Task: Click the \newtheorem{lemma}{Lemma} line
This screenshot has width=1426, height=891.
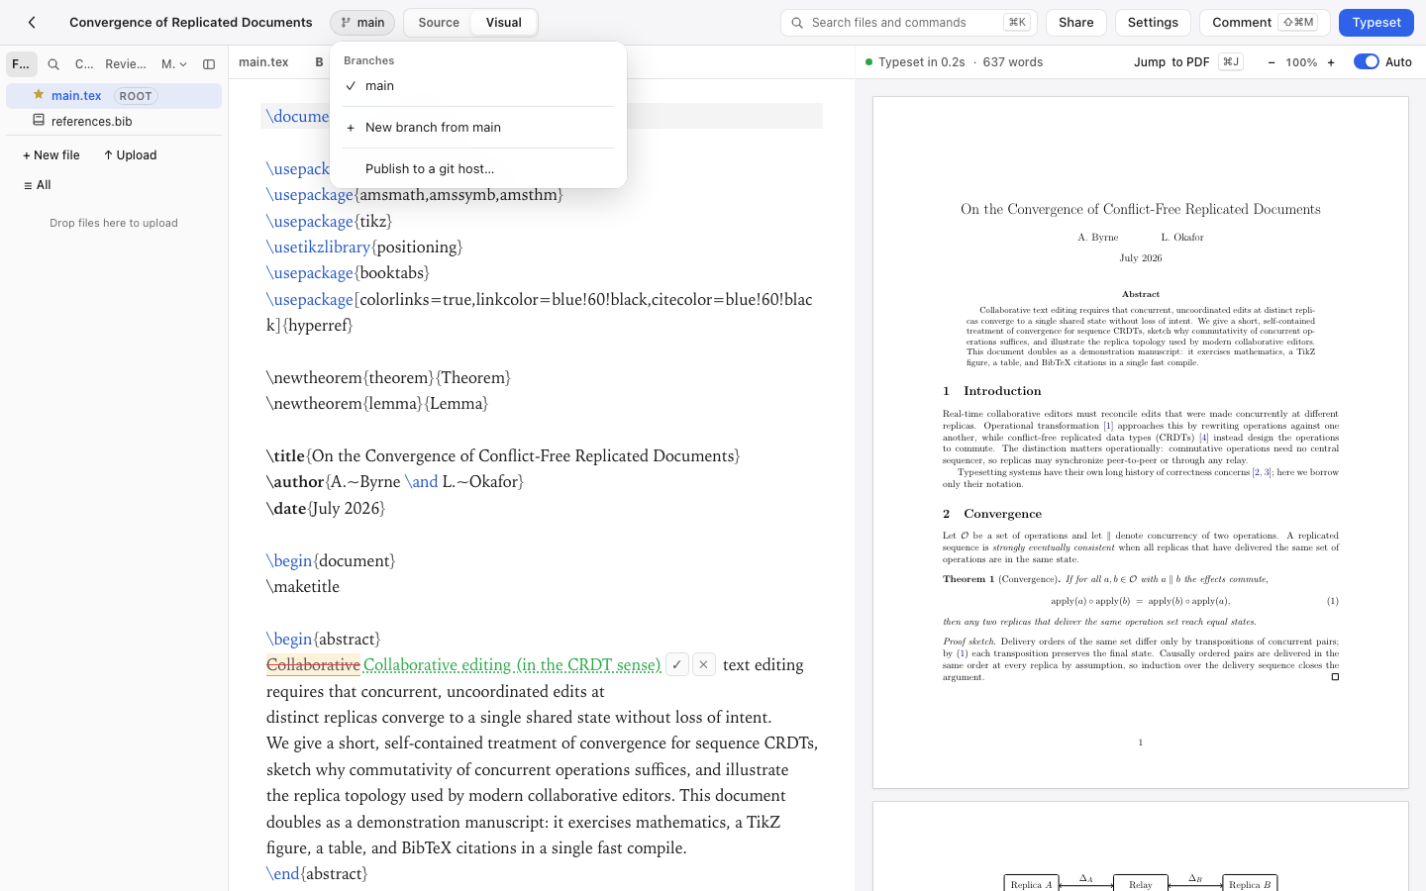Action: [x=377, y=403]
